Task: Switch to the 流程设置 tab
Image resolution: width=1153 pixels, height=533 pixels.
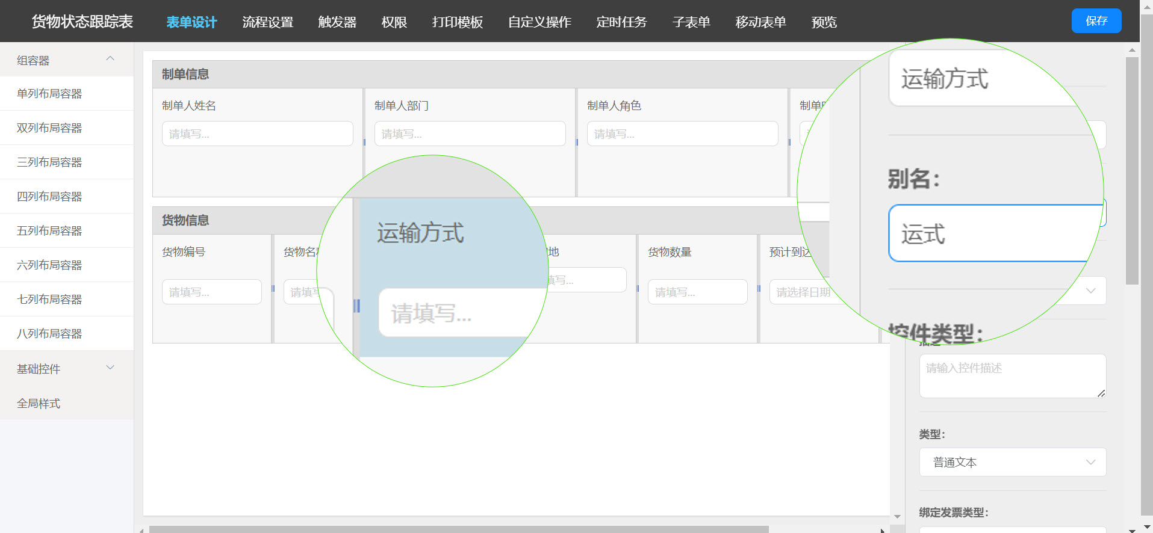Action: (x=268, y=22)
